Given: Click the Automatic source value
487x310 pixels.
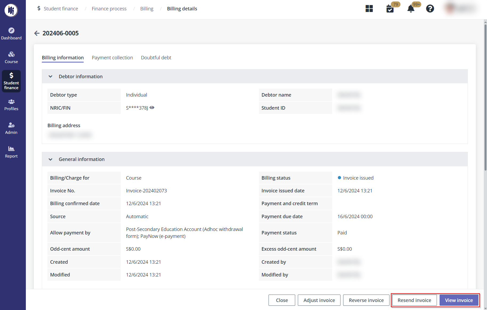Looking at the screenshot, I should tap(137, 217).
